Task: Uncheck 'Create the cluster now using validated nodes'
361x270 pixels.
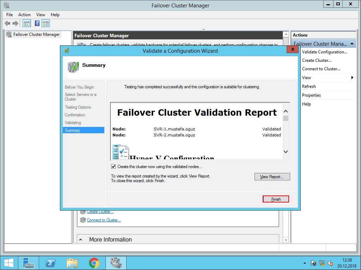Action: tap(114, 167)
